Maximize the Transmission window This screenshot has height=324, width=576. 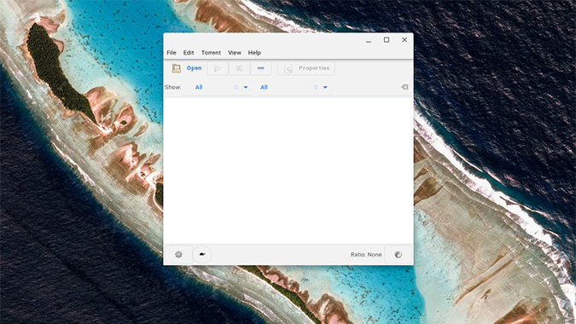click(387, 39)
